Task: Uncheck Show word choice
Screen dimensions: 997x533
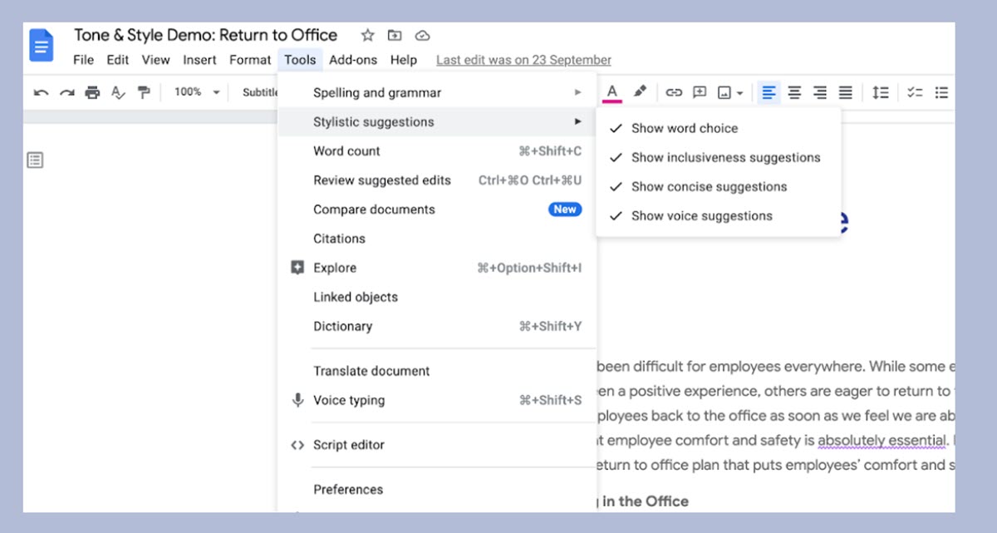Action: click(684, 128)
